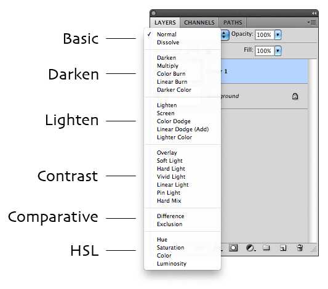Open the Opacity slider dropdown arrow
Screen dimensions: 328x289
tap(278, 35)
